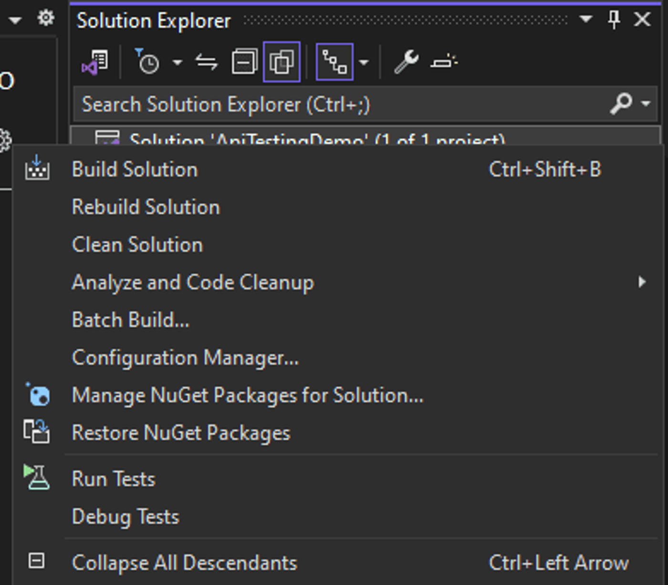Click the search magnifier icon

tap(621, 103)
